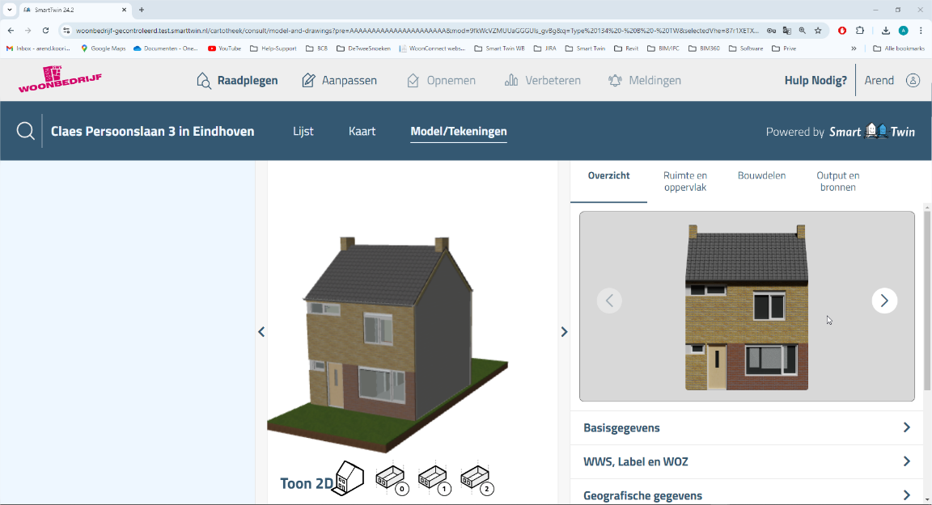Collapse the right panel arrow
Image resolution: width=932 pixels, height=505 pixels.
564,332
